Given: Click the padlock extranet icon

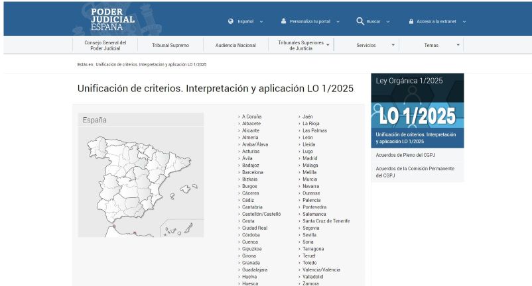Looking at the screenshot, I should [x=411, y=21].
